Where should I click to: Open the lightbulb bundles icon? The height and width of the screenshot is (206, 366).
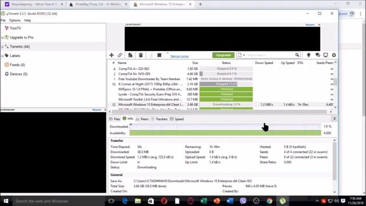[309, 55]
